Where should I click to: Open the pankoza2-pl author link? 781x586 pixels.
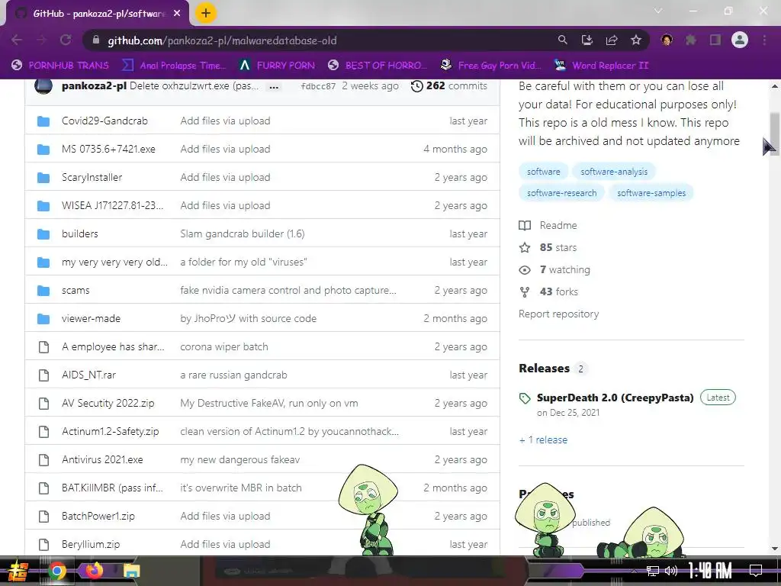(94, 85)
